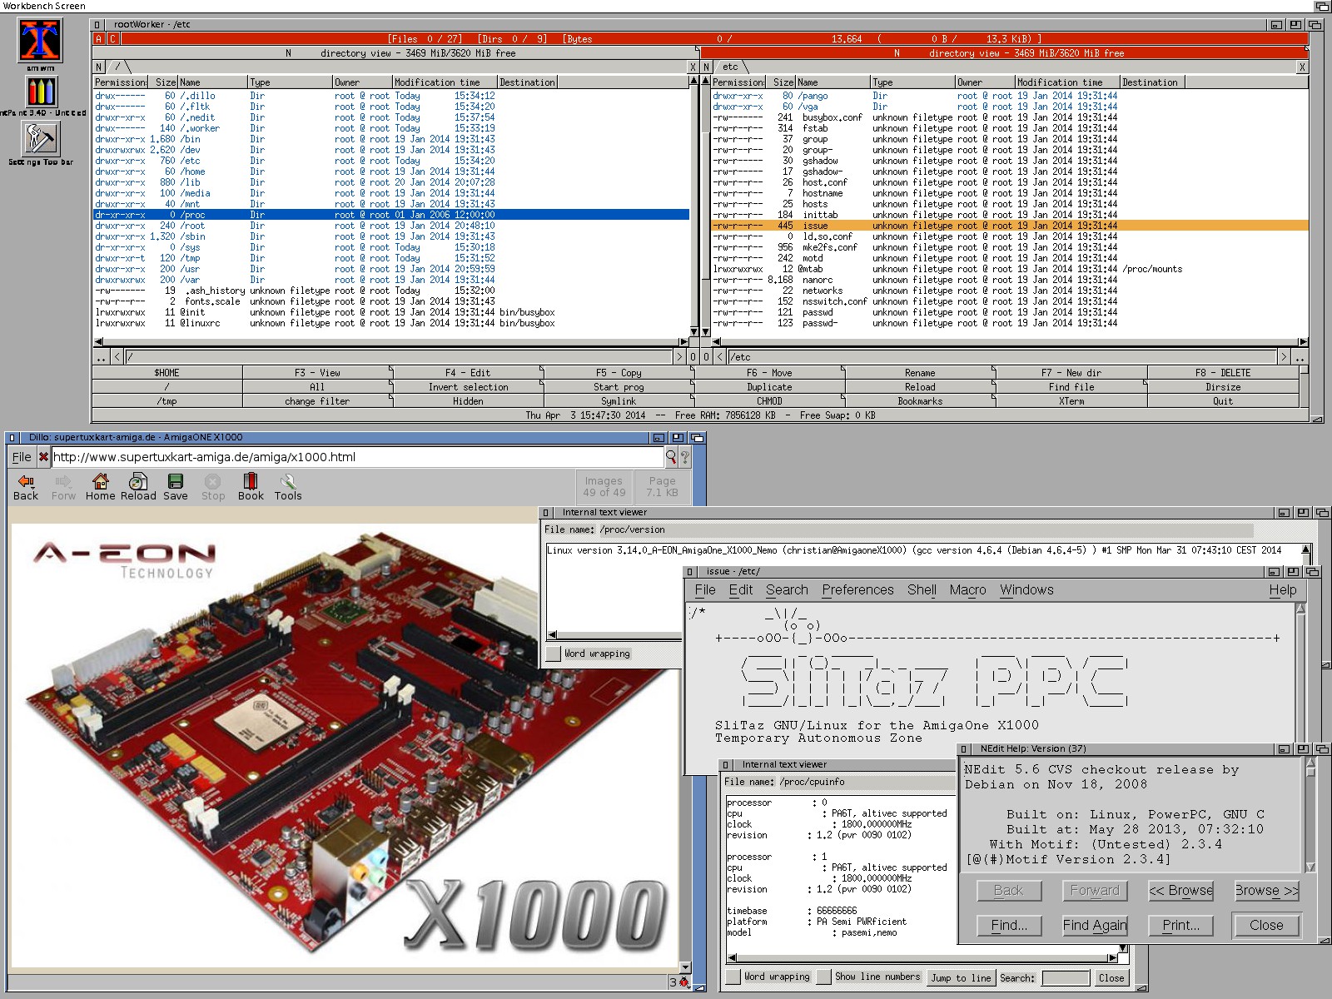Open the Edit menu in NEdit
Image resolution: width=1332 pixels, height=999 pixels.
point(741,589)
